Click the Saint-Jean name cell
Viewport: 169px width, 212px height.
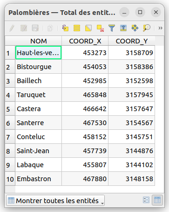pyautogui.click(x=39, y=151)
